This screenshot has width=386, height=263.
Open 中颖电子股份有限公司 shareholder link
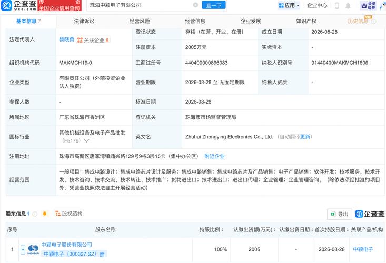66,245
